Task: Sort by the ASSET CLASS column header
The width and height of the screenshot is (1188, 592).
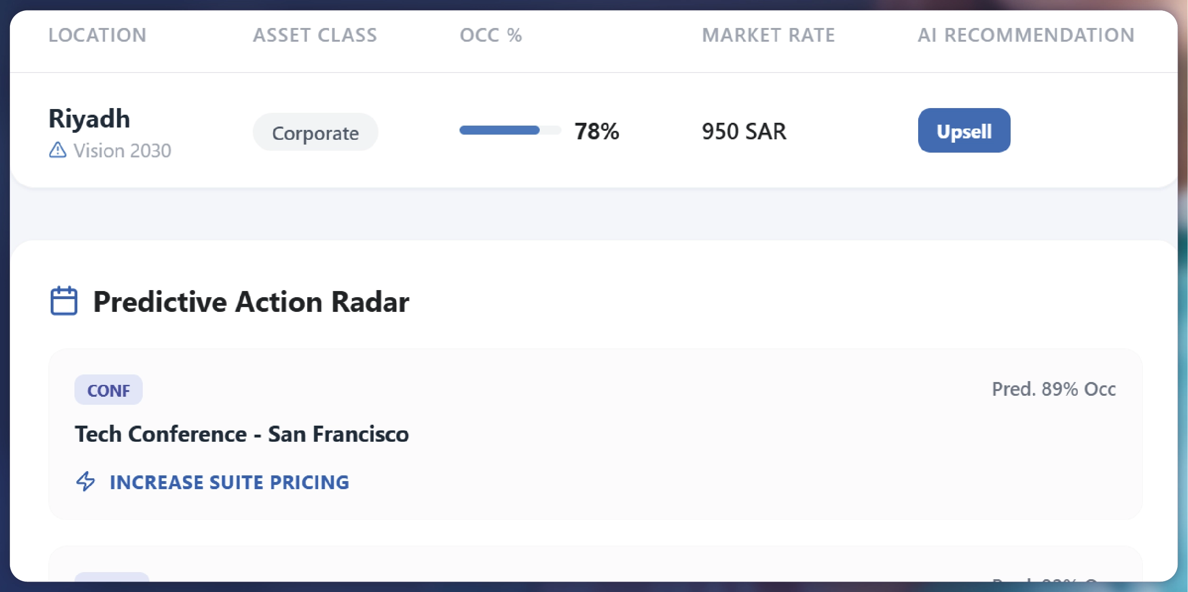Action: 315,35
